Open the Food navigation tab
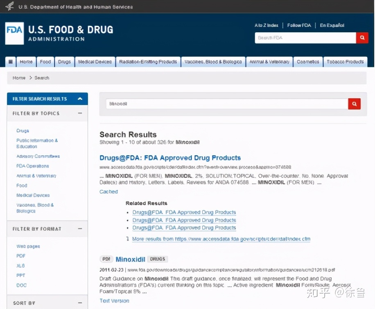 pyautogui.click(x=45, y=62)
